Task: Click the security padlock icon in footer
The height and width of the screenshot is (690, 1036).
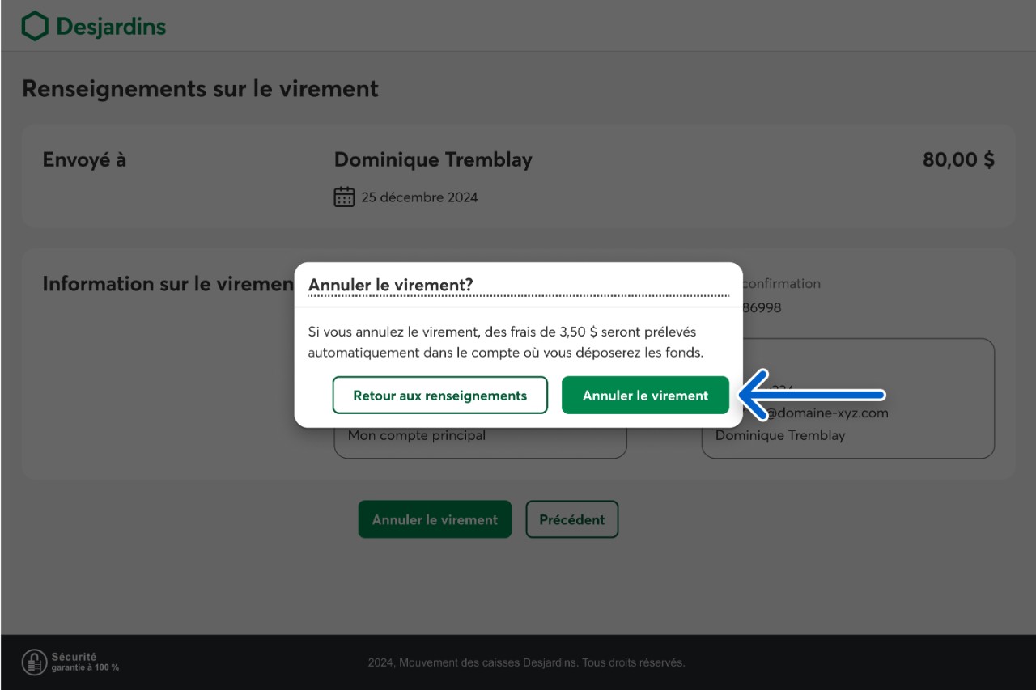Action: tap(34, 662)
